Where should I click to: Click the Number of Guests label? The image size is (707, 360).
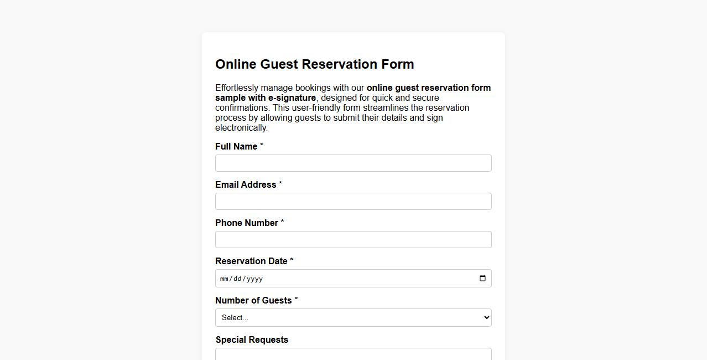click(x=253, y=300)
